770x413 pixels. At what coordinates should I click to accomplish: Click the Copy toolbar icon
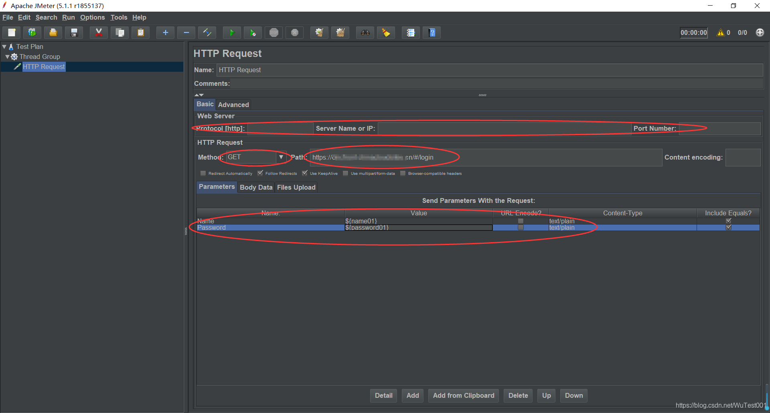(x=120, y=32)
